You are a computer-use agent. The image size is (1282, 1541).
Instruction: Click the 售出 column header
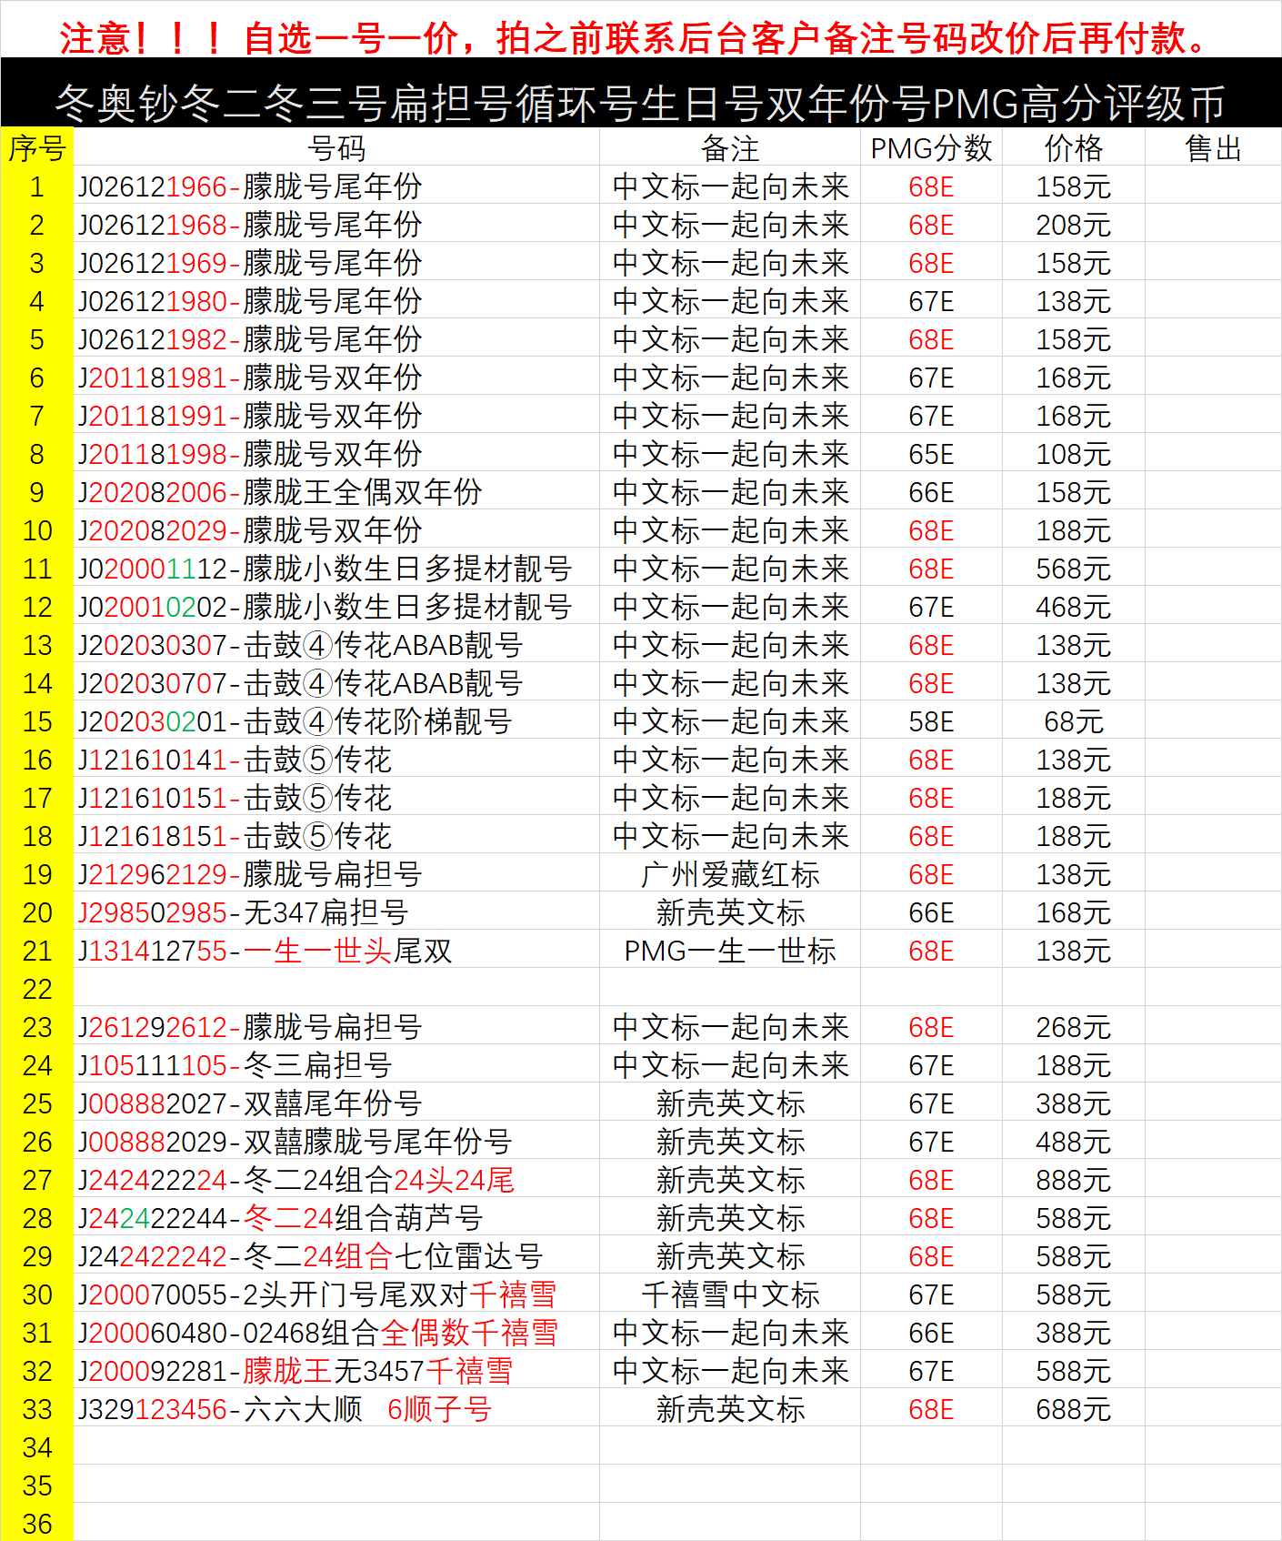click(1213, 148)
